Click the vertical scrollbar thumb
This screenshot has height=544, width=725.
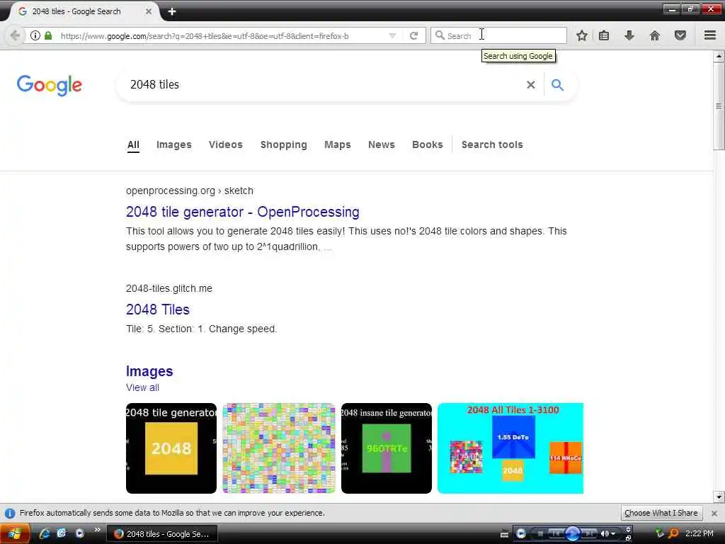pyautogui.click(x=719, y=106)
